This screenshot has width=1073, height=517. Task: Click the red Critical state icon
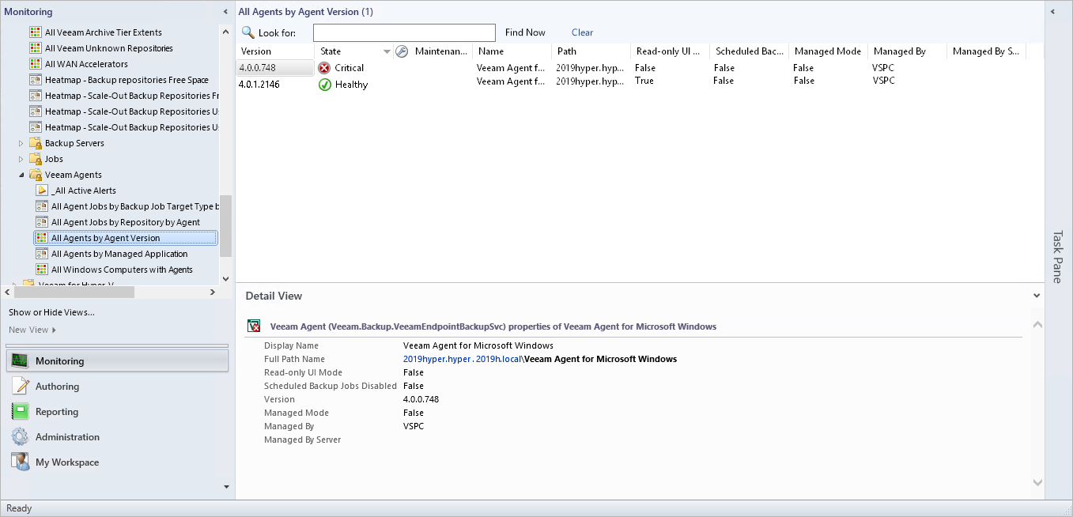click(x=324, y=68)
